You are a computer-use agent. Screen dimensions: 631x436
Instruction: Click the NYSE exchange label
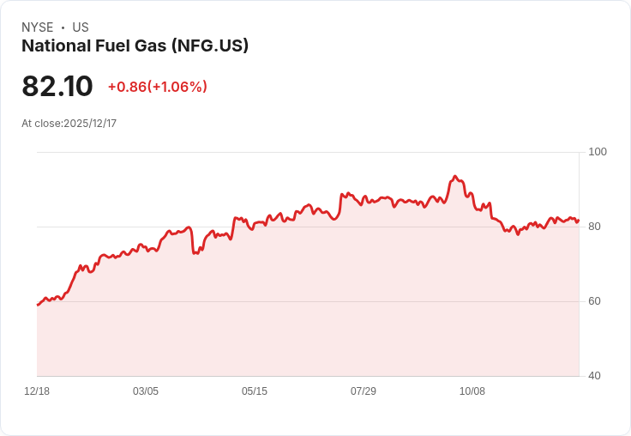point(38,27)
